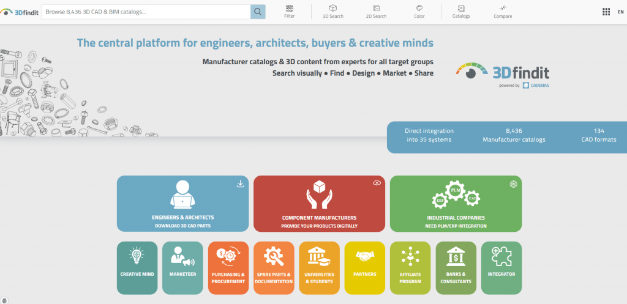The width and height of the screenshot is (627, 304).
Task: Open the apps grid menu
Action: pyautogui.click(x=606, y=12)
